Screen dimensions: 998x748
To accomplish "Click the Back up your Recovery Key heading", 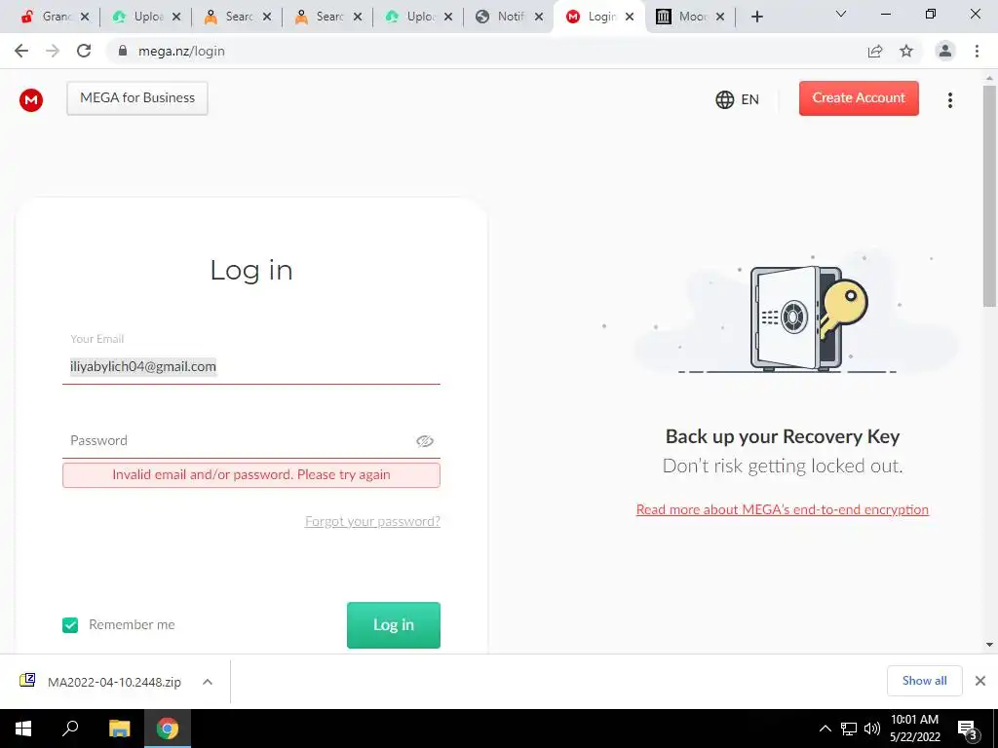I will click(x=783, y=436).
